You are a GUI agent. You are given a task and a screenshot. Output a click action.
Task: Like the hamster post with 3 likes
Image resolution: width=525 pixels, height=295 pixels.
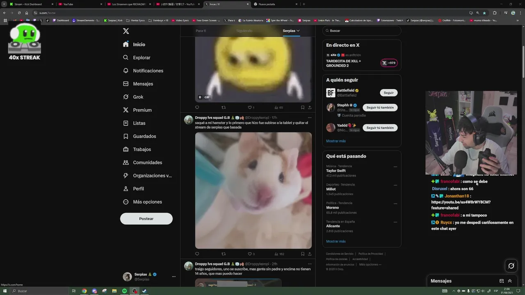click(251, 254)
